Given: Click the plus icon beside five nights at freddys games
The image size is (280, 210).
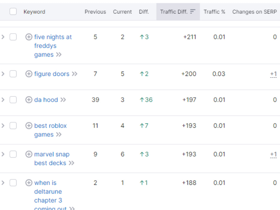Looking at the screenshot, I should [29, 37].
